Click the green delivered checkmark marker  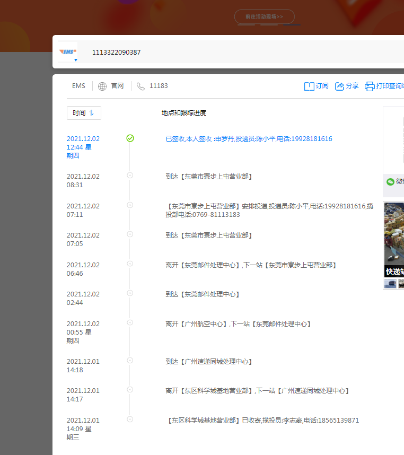(130, 138)
